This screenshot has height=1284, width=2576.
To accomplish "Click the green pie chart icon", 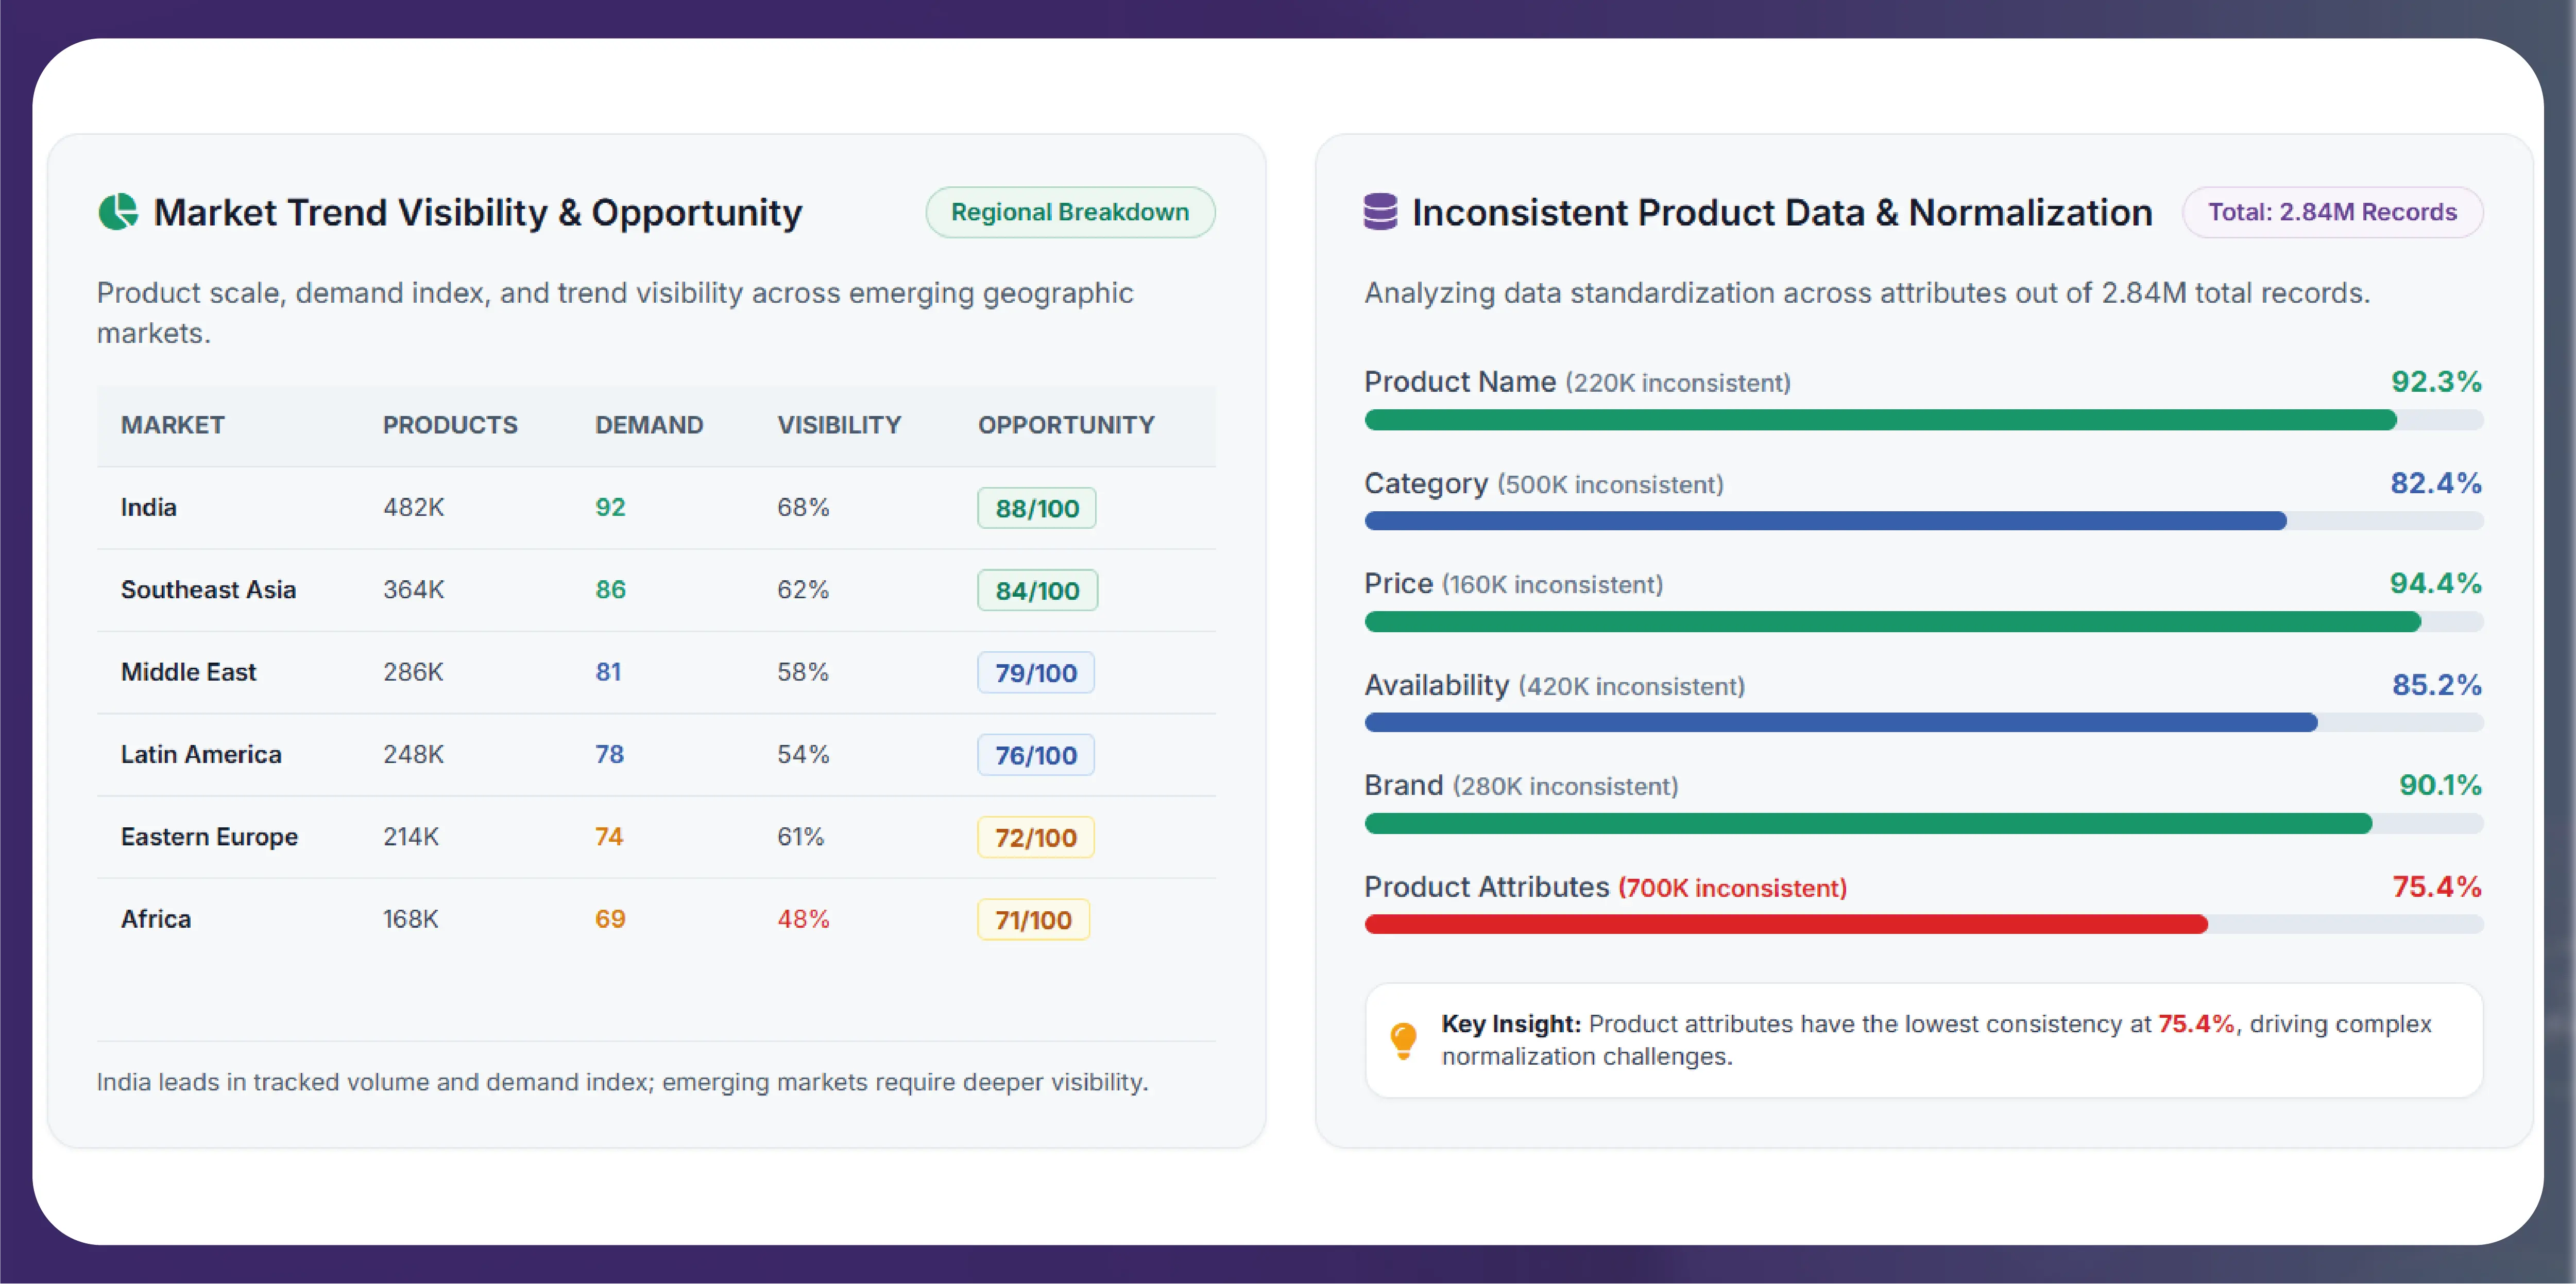I will [x=118, y=212].
